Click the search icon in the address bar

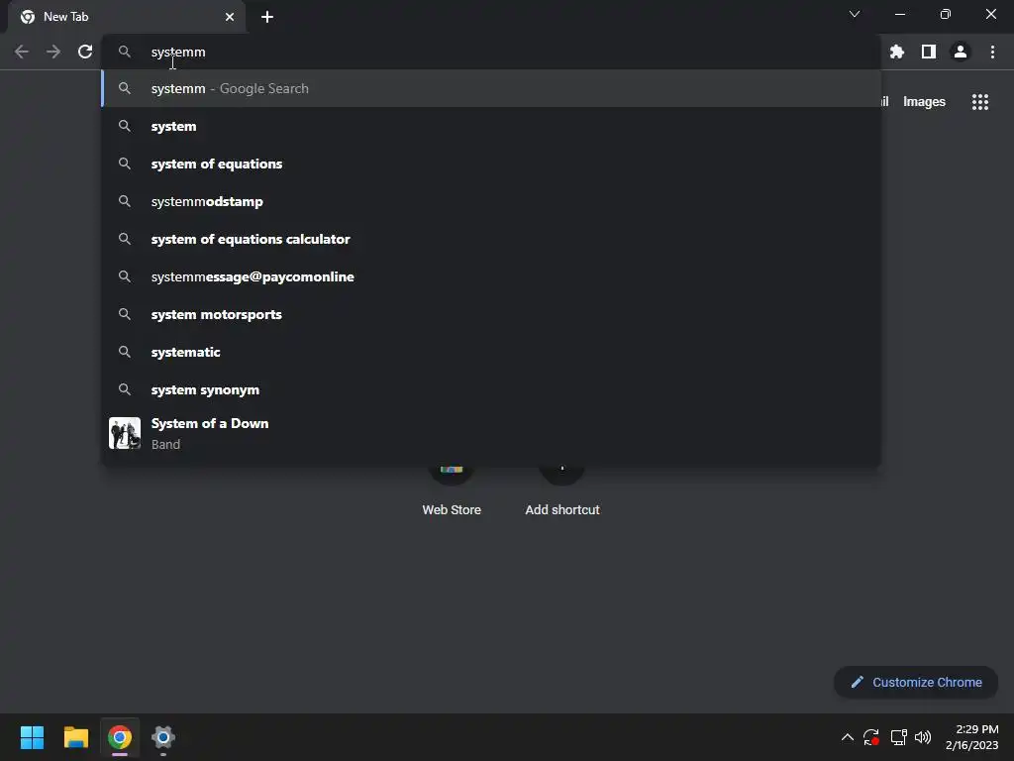pyautogui.click(x=125, y=52)
